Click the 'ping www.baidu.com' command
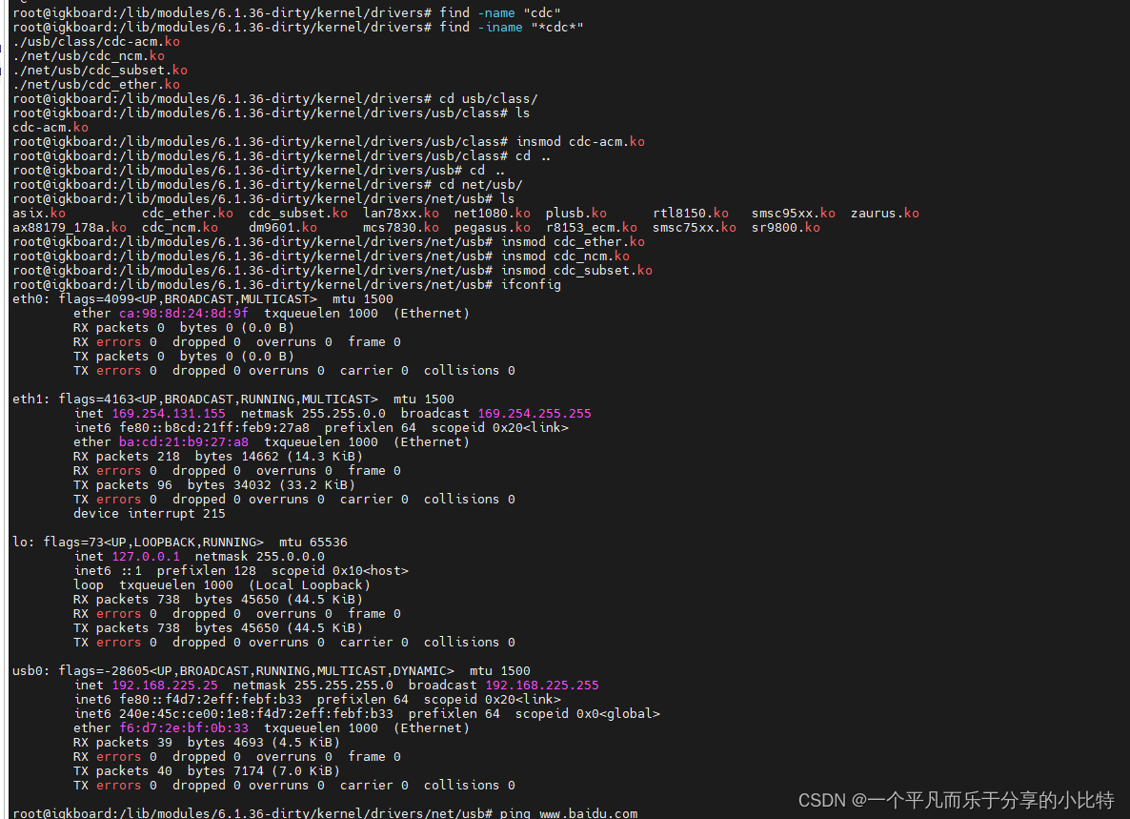 [x=569, y=812]
